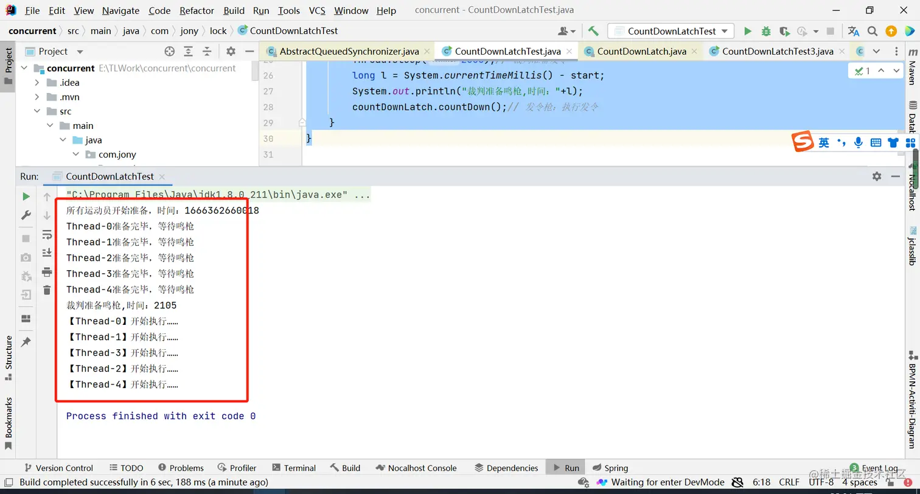This screenshot has height=494, width=920.
Task: Click the Exit icon in Run panel
Action: [26, 295]
